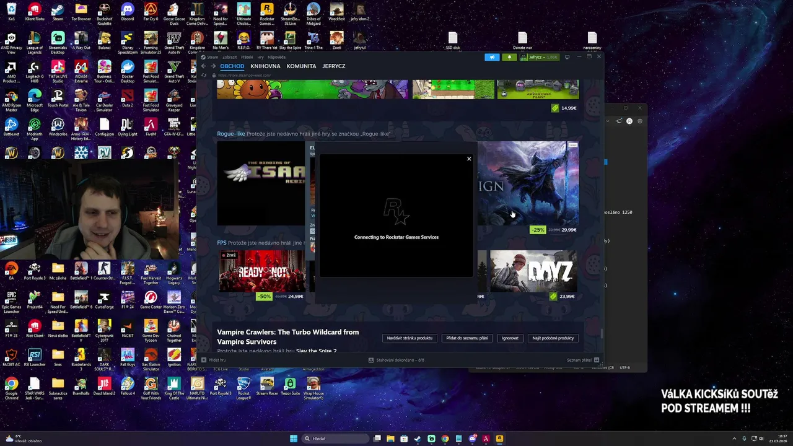Open File Explorer from taskbar

click(390, 439)
